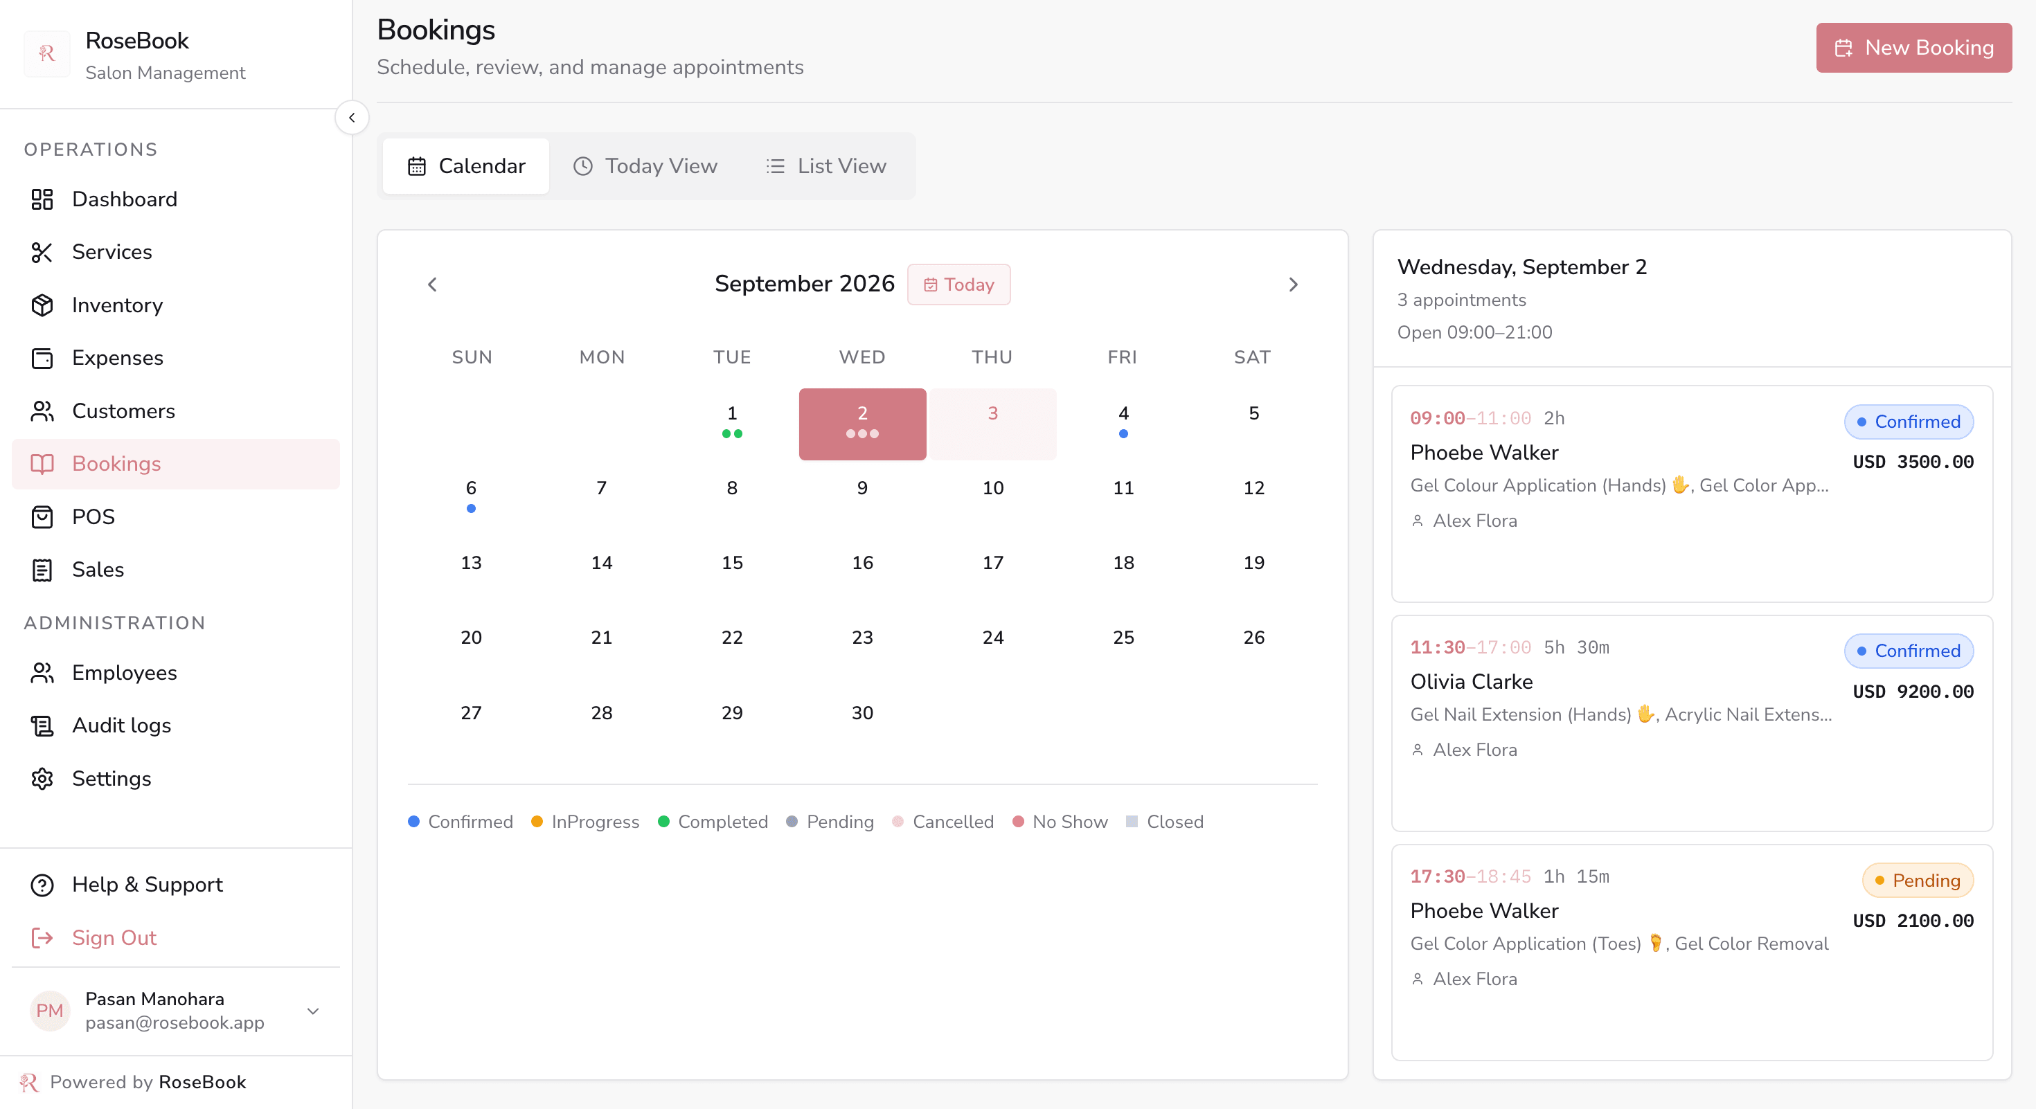Switch to the Calendar tab

point(466,166)
